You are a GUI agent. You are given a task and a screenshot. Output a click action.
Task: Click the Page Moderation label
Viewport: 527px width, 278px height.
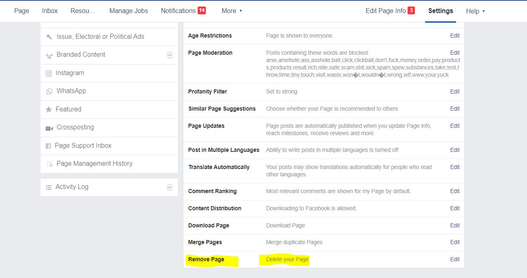(210, 53)
